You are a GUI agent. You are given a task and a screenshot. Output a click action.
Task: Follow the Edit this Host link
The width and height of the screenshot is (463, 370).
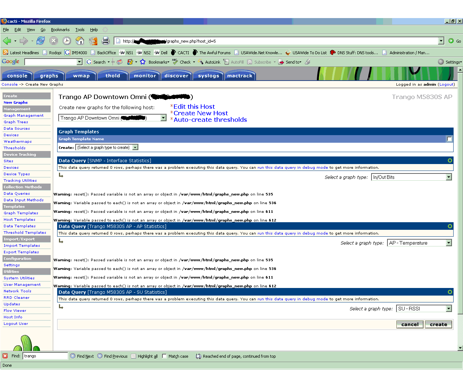tap(194, 107)
